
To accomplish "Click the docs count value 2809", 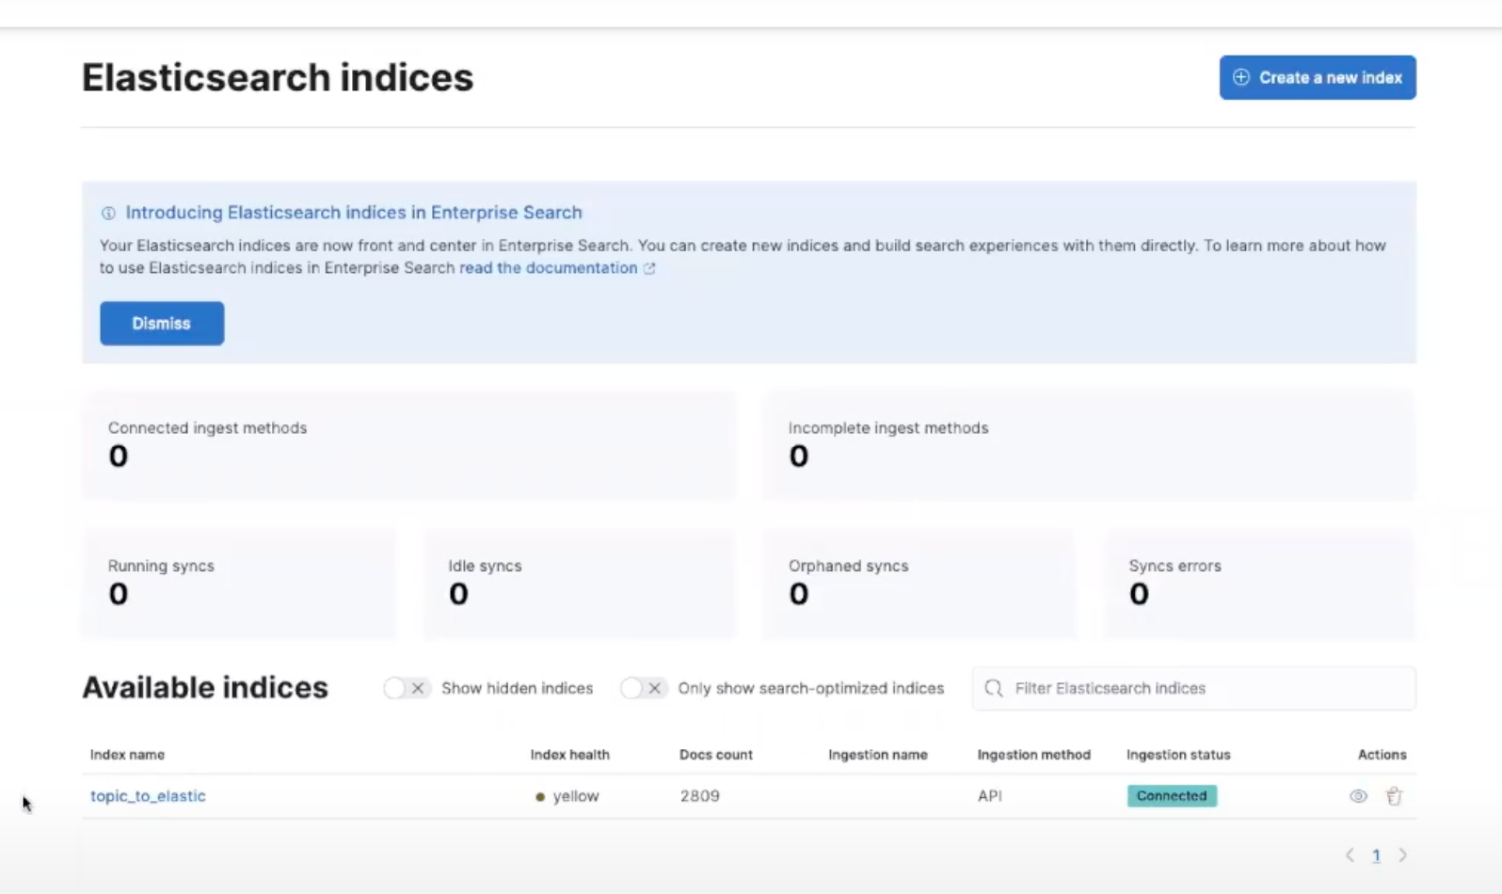I will coord(699,796).
